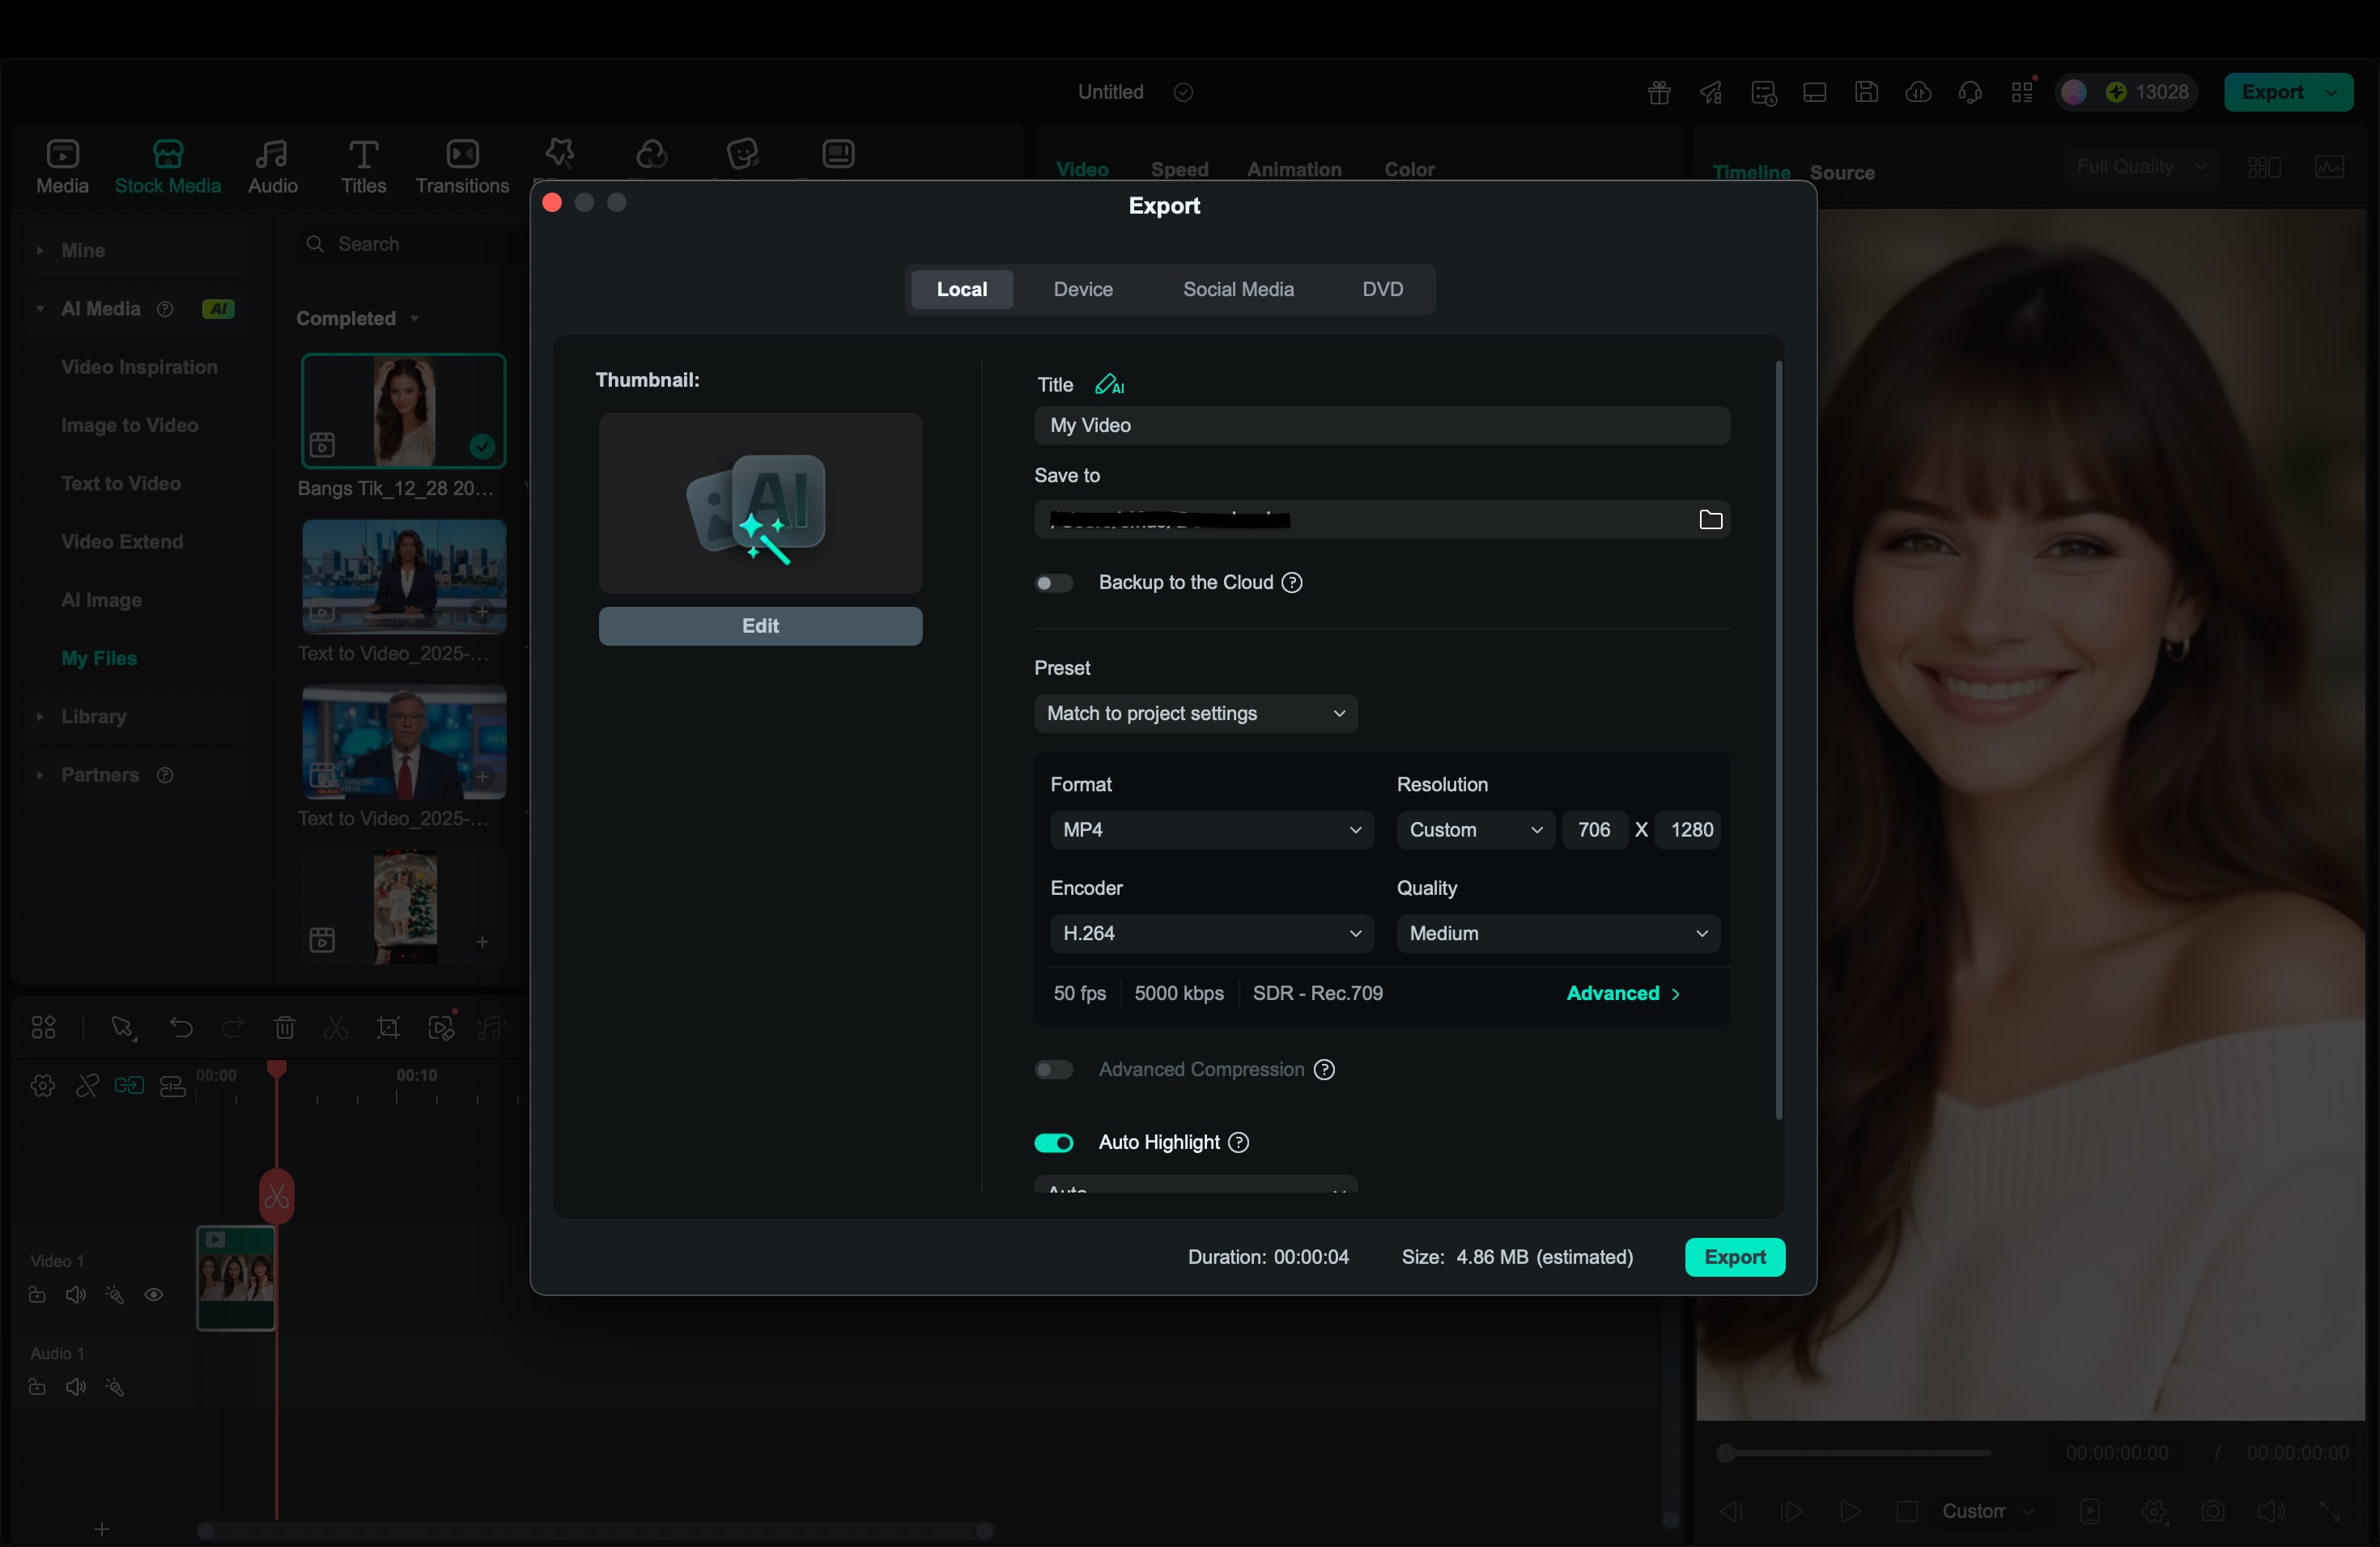This screenshot has width=2380, height=1547.
Task: Open the Transitions panel
Action: (462, 166)
